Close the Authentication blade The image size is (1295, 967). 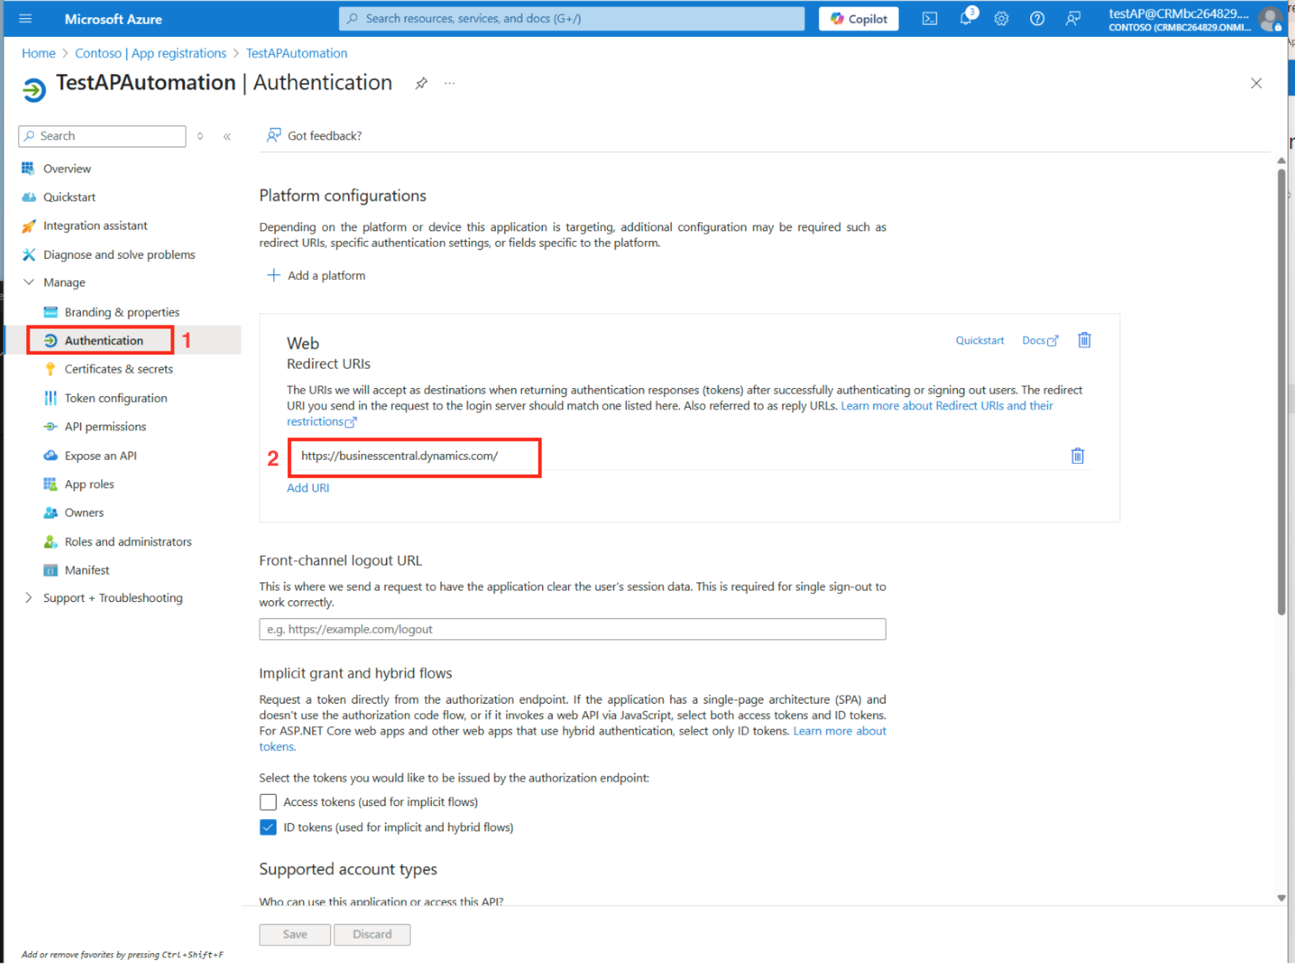point(1256,83)
